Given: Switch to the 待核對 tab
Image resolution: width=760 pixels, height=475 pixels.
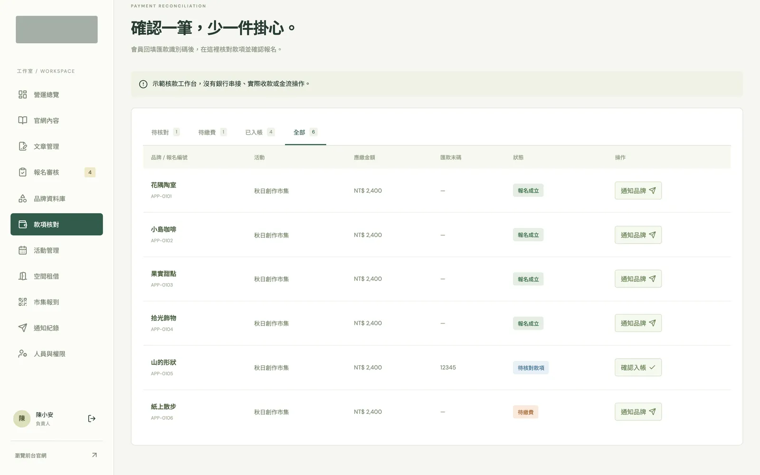Looking at the screenshot, I should (x=165, y=132).
